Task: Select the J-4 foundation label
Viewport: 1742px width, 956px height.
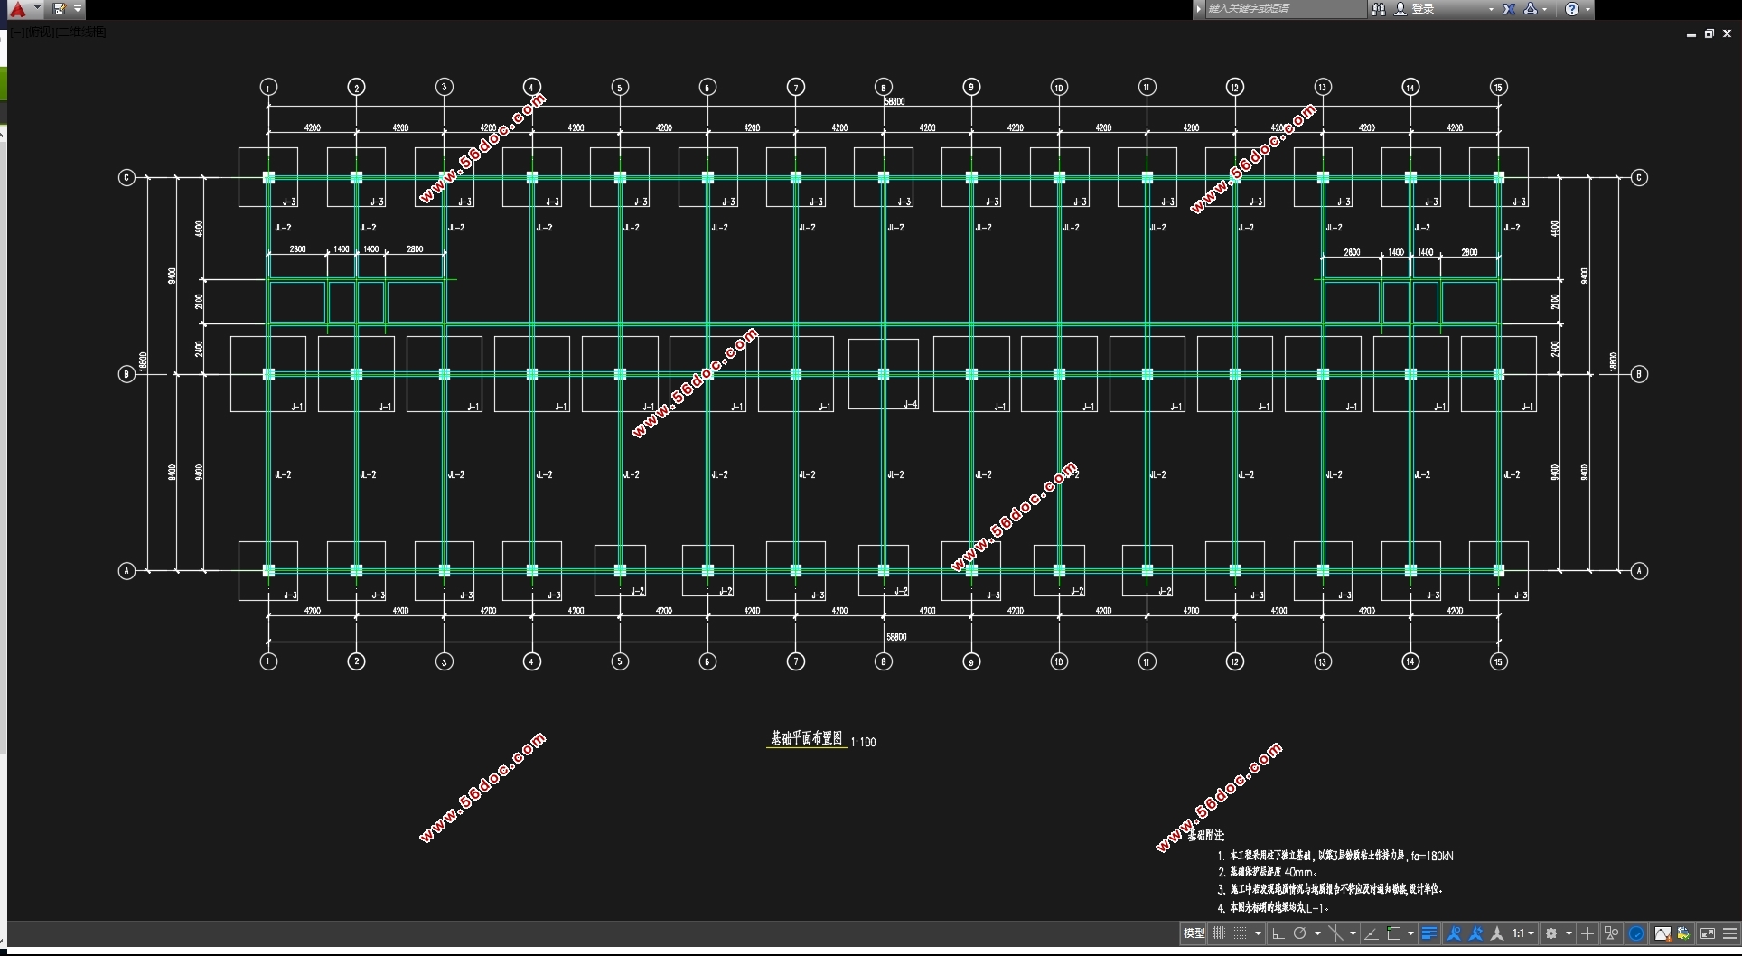Action: coord(911,404)
